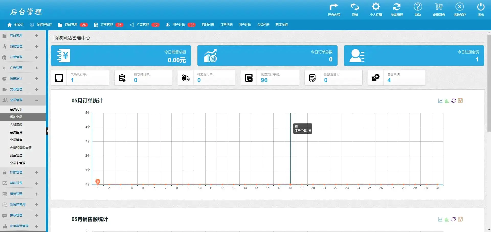Collapse the left sidebar with the arrow handle
Viewport: 491px width, 232px height.
(47, 131)
